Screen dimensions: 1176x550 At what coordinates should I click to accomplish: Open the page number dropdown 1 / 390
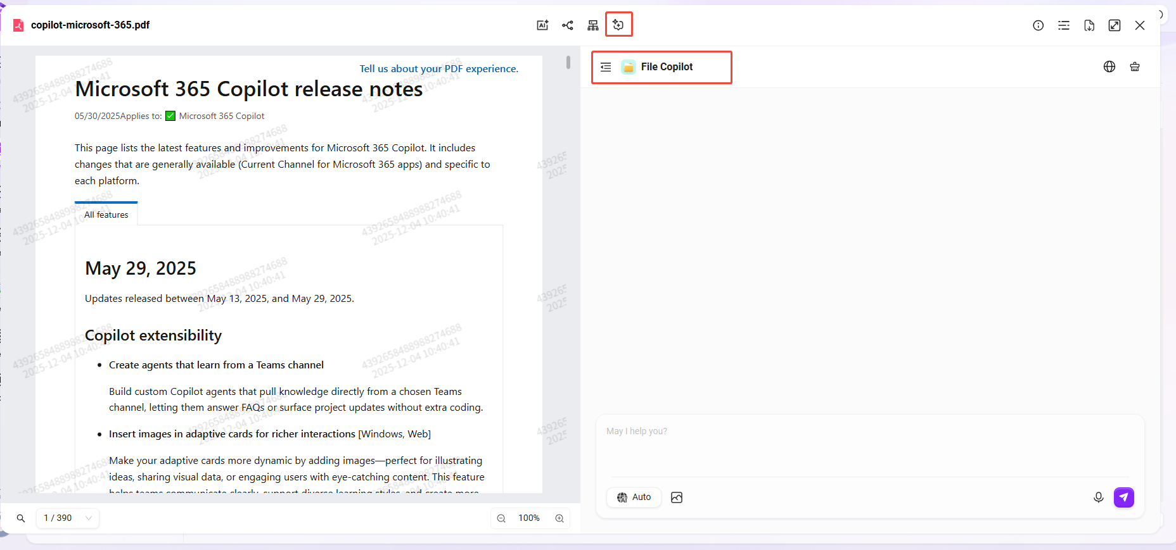(x=68, y=518)
